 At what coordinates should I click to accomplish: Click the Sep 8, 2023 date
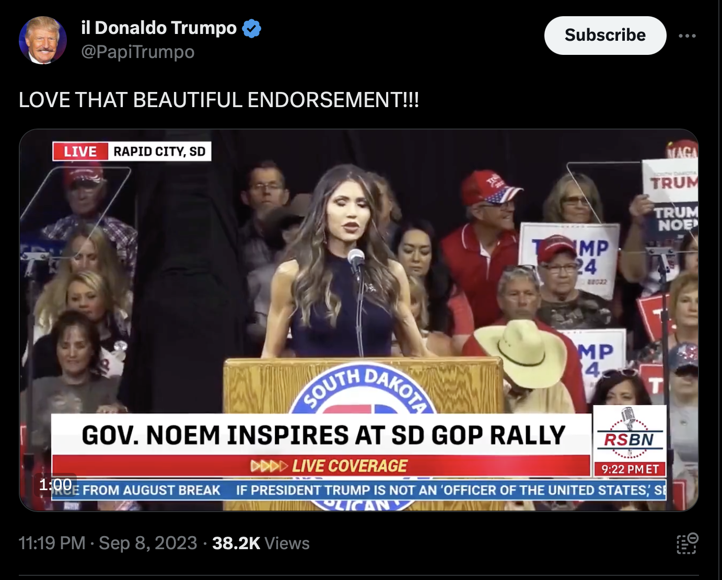click(x=148, y=543)
